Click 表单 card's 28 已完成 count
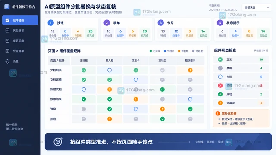This screenshot has width=276, height=155. click(145, 33)
